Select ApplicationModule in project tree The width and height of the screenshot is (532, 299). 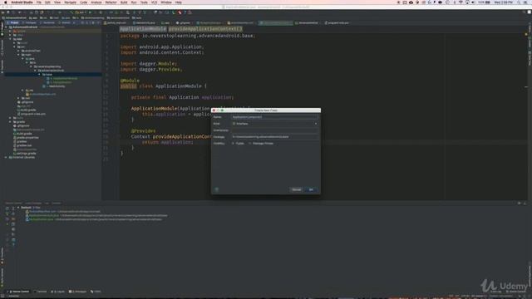65,78
